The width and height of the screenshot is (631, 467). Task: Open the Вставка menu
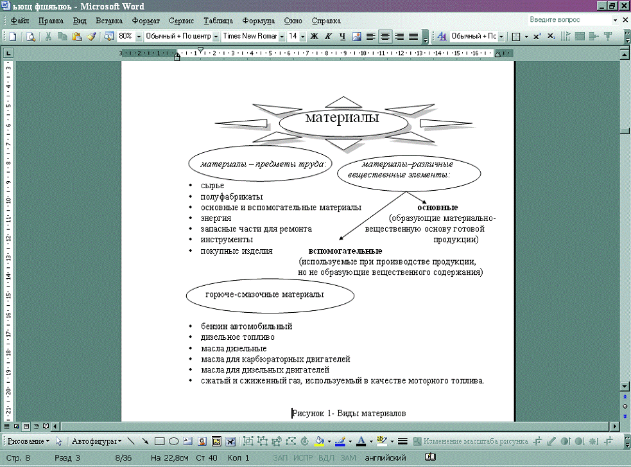point(109,21)
